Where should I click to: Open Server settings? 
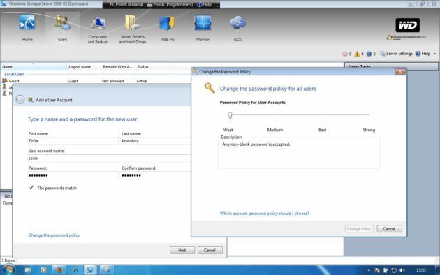coord(396,54)
